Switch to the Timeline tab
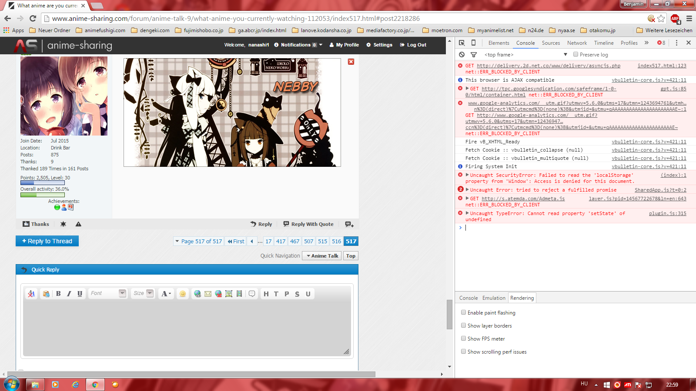Image resolution: width=696 pixels, height=391 pixels. point(604,43)
